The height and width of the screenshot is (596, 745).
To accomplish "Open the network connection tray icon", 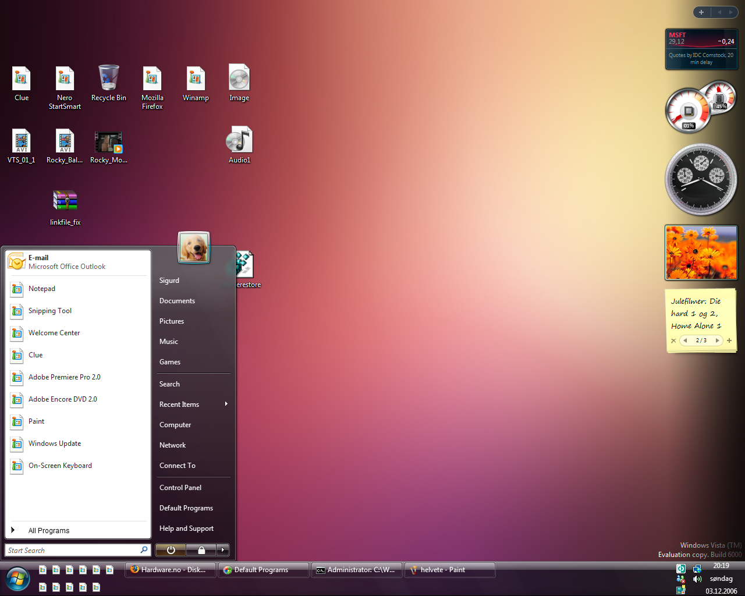I will [697, 569].
